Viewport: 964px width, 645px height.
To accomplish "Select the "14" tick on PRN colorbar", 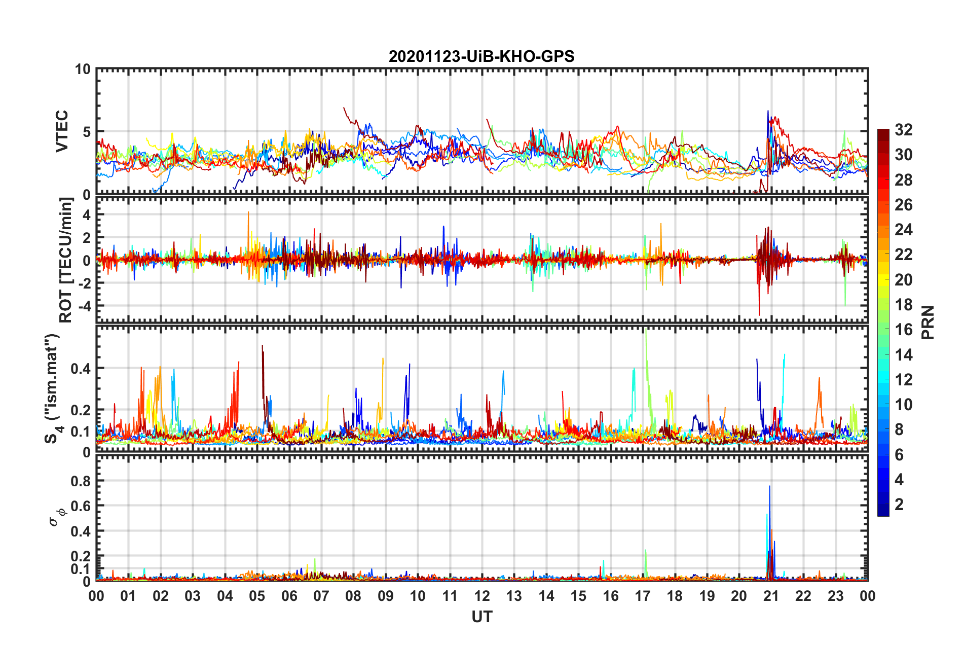I will tap(903, 354).
